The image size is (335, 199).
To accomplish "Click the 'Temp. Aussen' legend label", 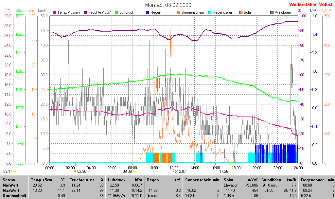I will click(x=68, y=12).
